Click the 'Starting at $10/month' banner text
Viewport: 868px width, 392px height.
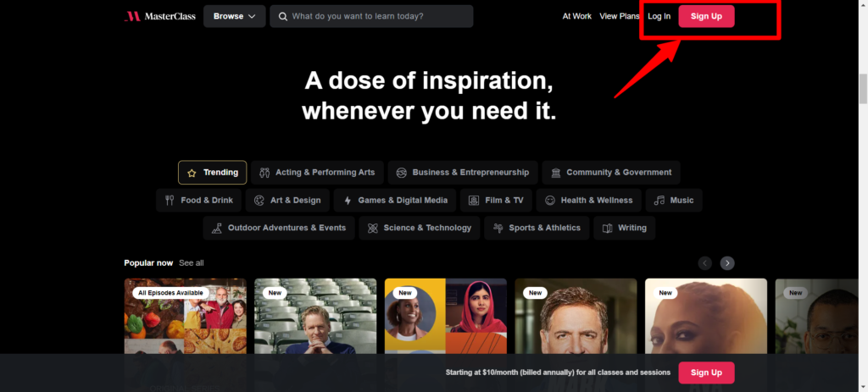tap(558, 373)
